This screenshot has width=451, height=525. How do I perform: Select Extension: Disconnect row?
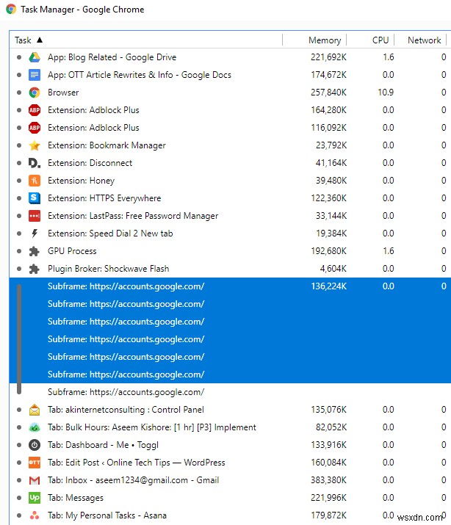click(230, 163)
